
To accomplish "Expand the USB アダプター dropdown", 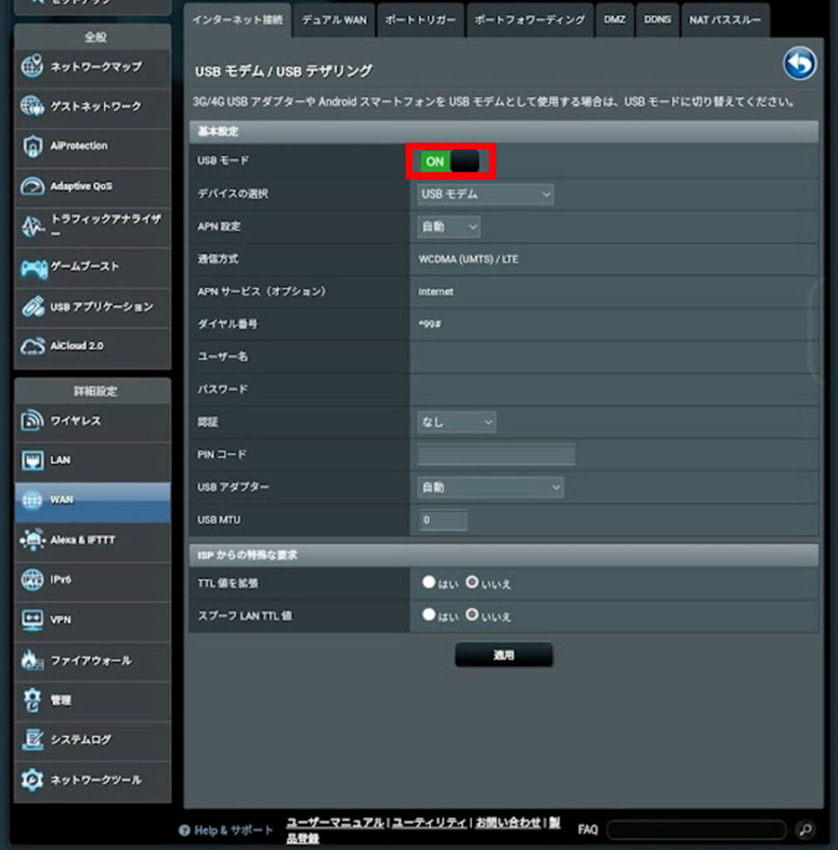I will 490,487.
